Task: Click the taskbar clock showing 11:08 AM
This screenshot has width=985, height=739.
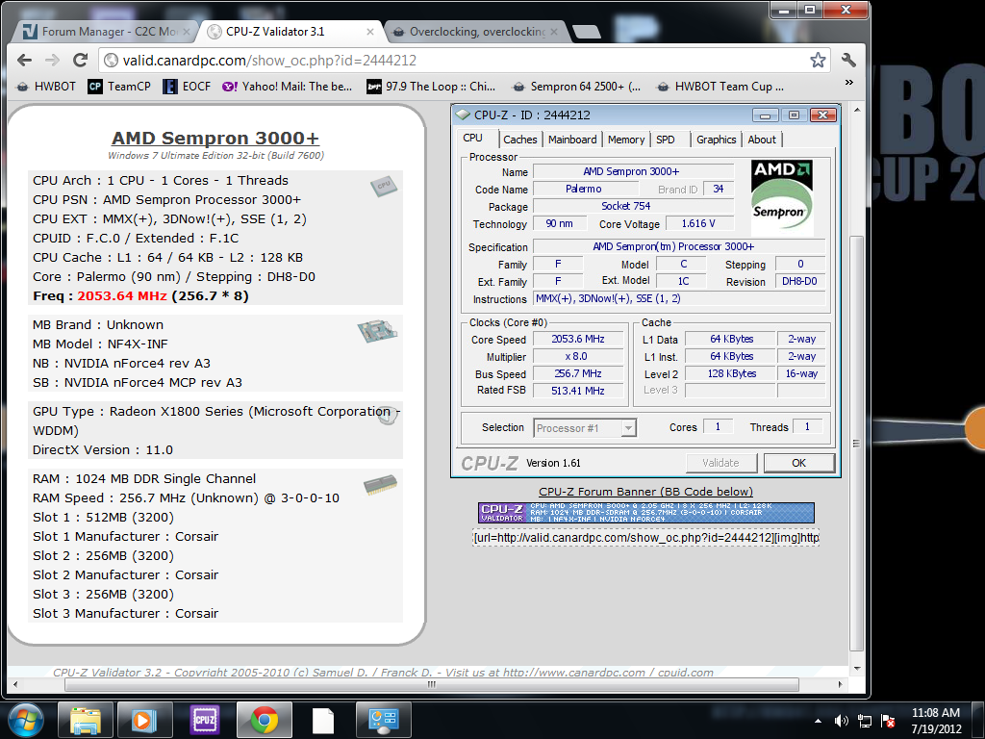Action: coord(936,721)
